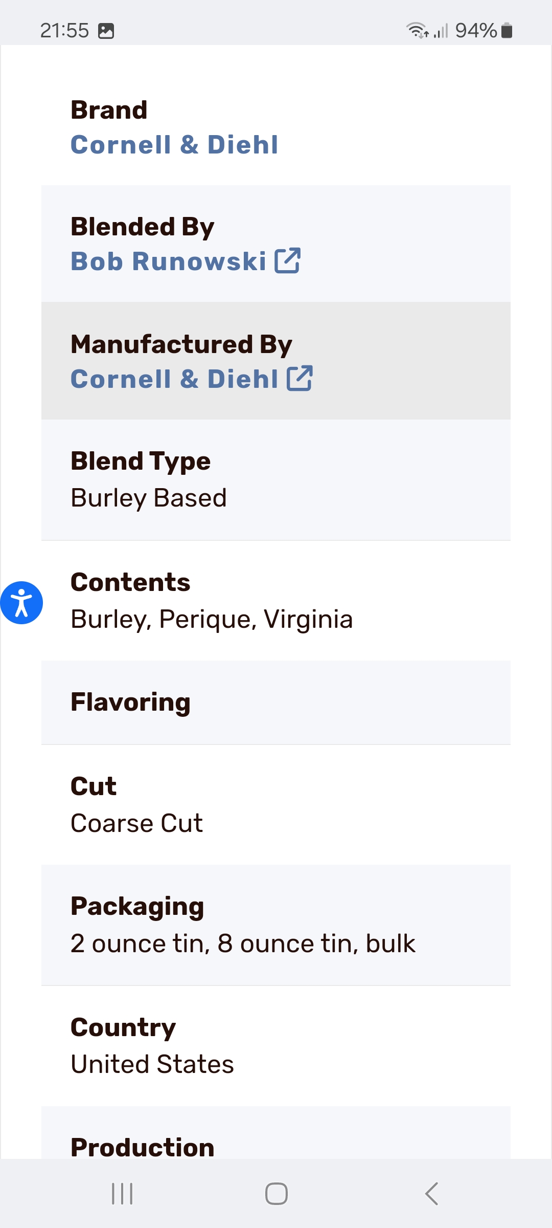Open Bob Runowski blender link
The width and height of the screenshot is (552, 1228).
(169, 261)
